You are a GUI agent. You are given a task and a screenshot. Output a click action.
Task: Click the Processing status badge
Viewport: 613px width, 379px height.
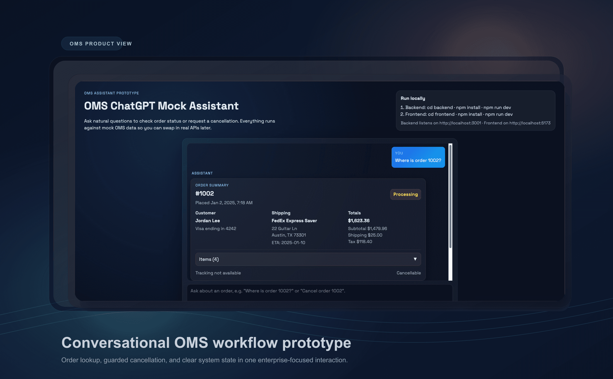(405, 194)
